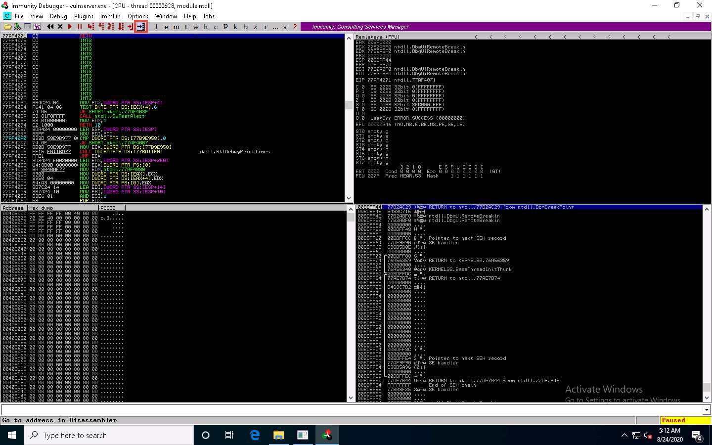The width and height of the screenshot is (712, 445).
Task: Click the stack pane scroll down arrow
Action: (707, 398)
